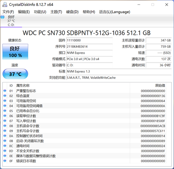The height and width of the screenshot is (169, 174).
Task: Click status orb for attribute 0A 控制器忙状态时间
Action: [5, 136]
